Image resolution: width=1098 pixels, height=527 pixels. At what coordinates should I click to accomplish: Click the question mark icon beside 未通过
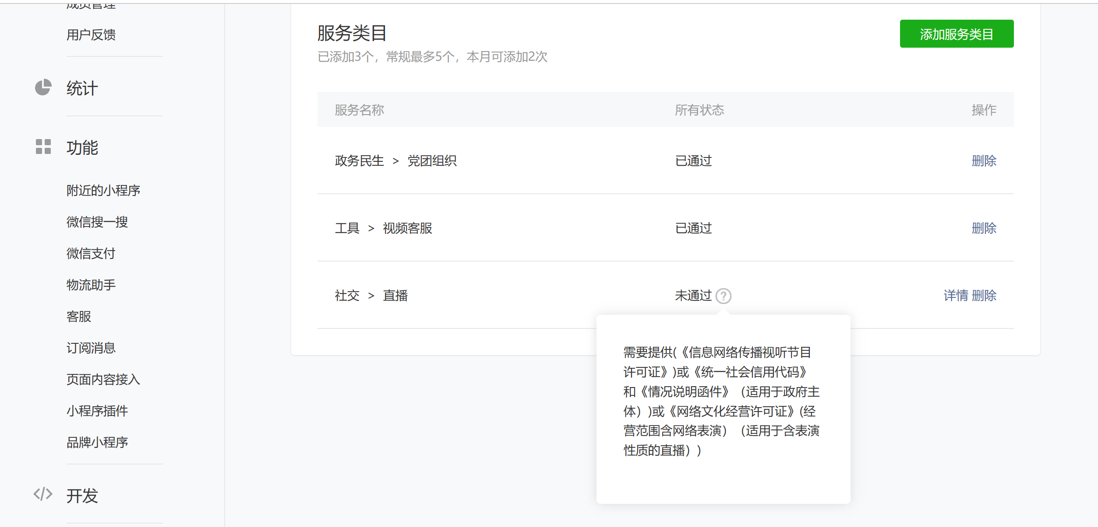[723, 296]
